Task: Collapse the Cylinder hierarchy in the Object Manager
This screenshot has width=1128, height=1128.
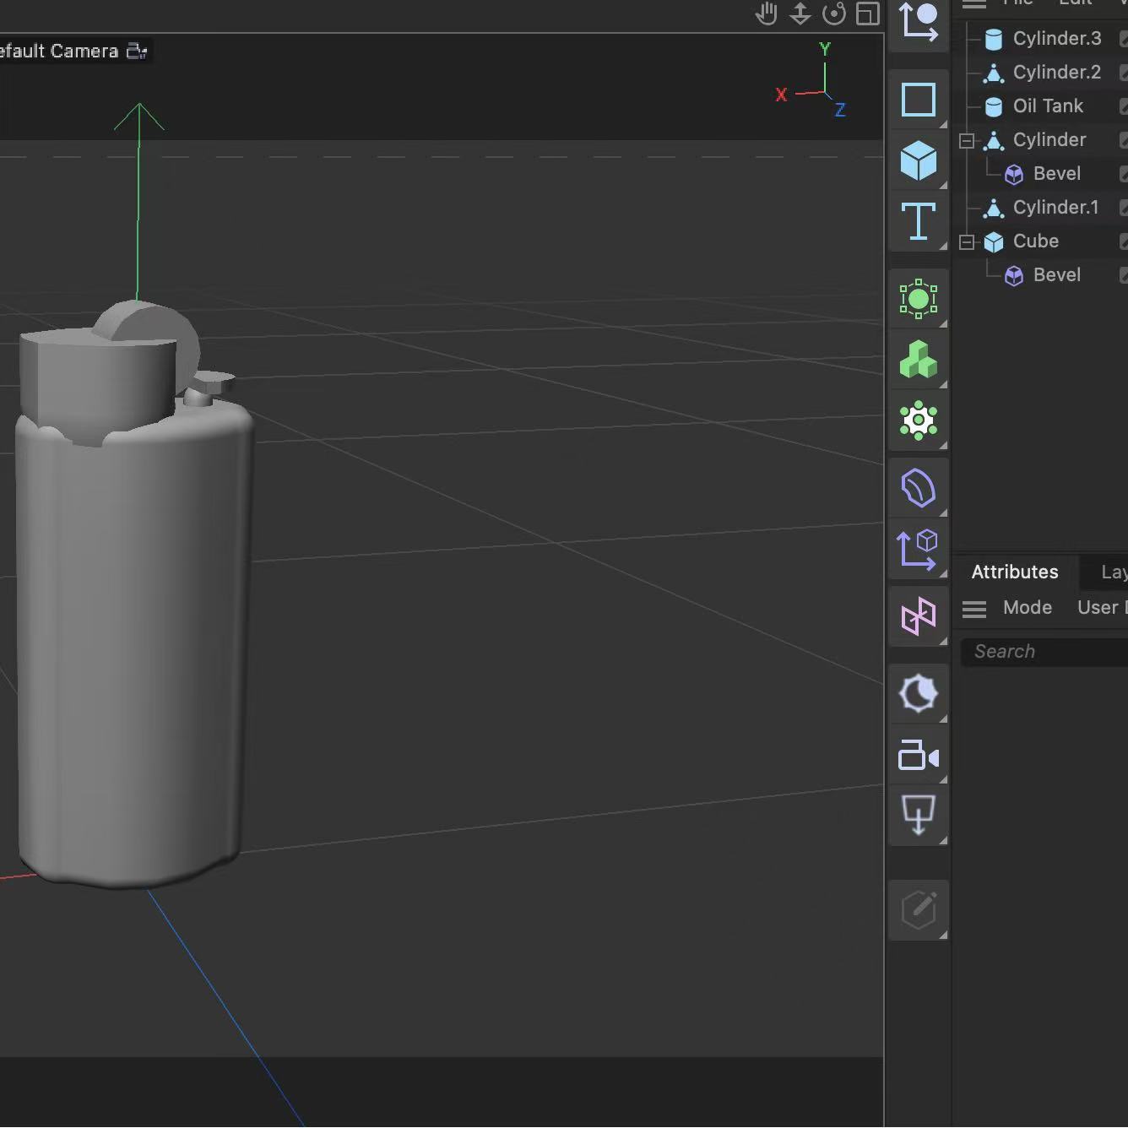Action: (x=966, y=140)
